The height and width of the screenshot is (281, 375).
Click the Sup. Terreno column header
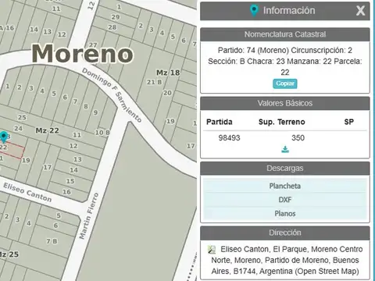click(282, 122)
